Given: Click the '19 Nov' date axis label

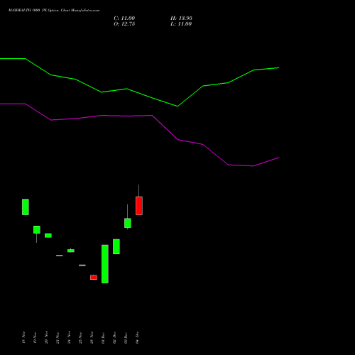Looking at the screenshot, I should [x=35, y=337].
